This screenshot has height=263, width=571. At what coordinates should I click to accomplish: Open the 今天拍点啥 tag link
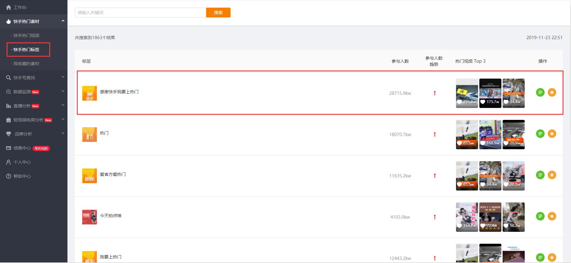(x=111, y=216)
